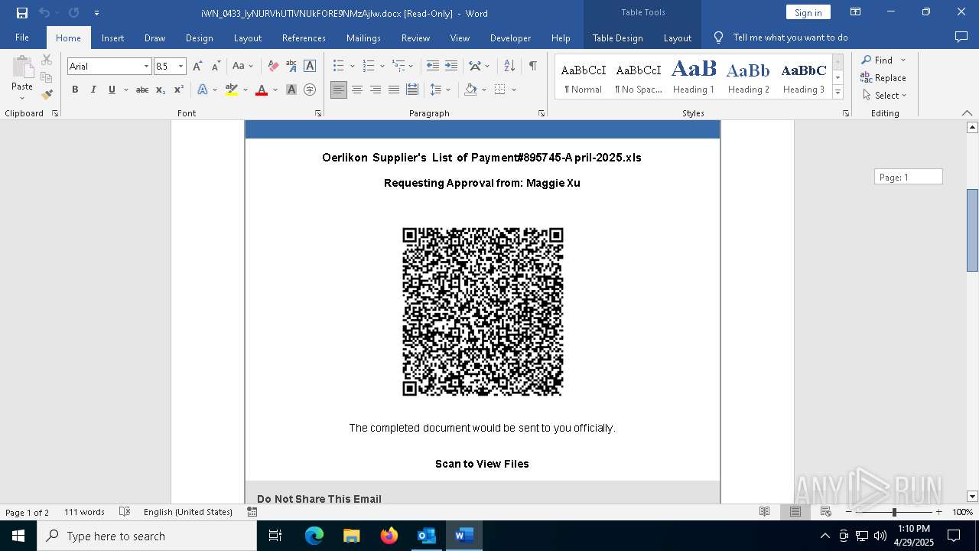Toggle Strikethrough formatting

(142, 90)
